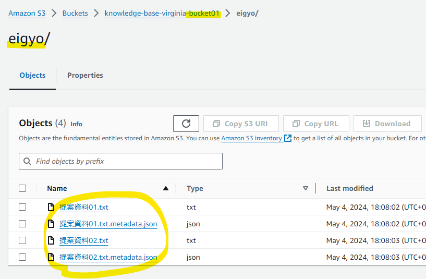Open the knowledge-base-virginia-bucket01 breadcrumb
This screenshot has height=279, width=426.
162,14
